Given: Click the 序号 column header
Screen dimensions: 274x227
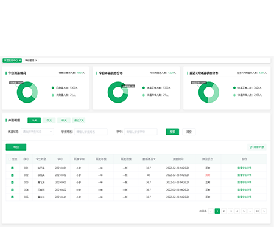Looking at the screenshot, I should coord(26,159).
